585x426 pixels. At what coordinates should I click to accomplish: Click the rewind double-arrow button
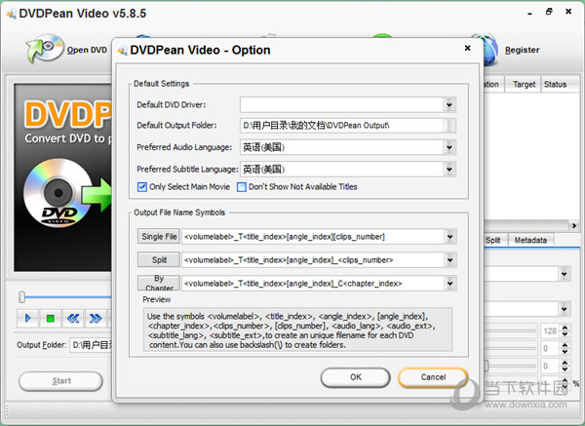[73, 318]
